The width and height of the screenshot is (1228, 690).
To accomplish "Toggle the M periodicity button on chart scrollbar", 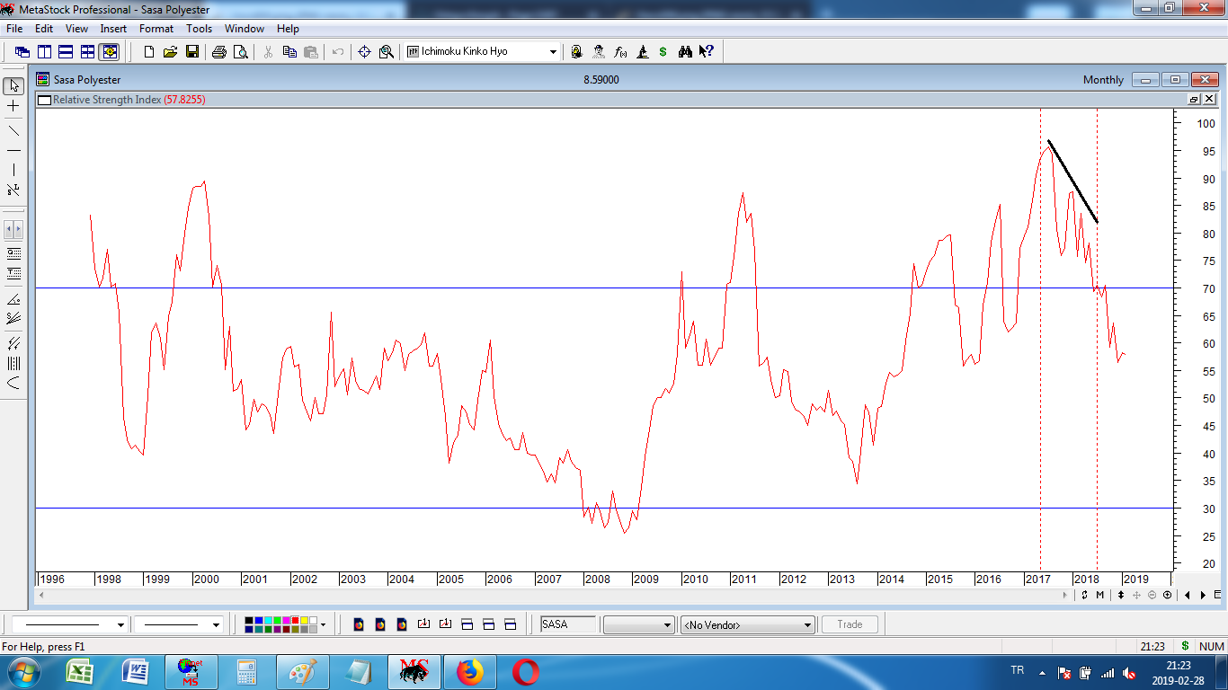I will 1099,595.
